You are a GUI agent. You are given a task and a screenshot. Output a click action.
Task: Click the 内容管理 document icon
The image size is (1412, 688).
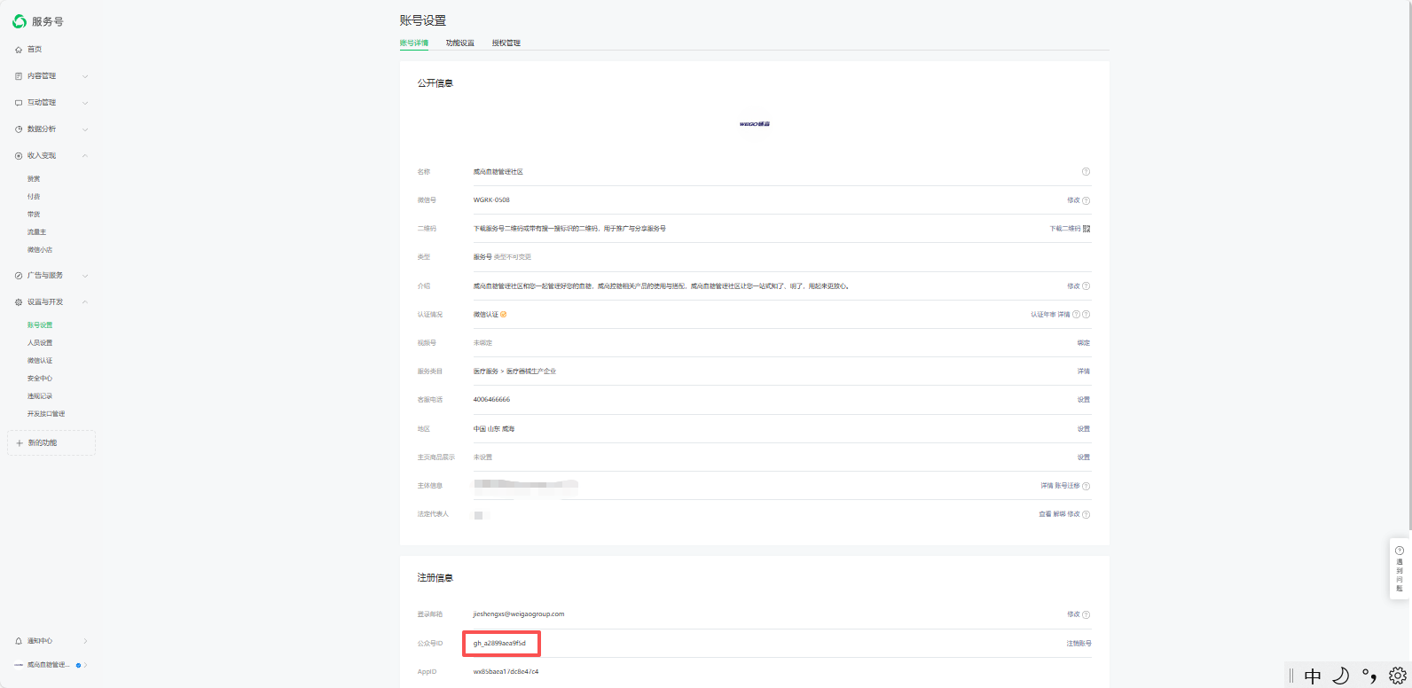pyautogui.click(x=19, y=76)
